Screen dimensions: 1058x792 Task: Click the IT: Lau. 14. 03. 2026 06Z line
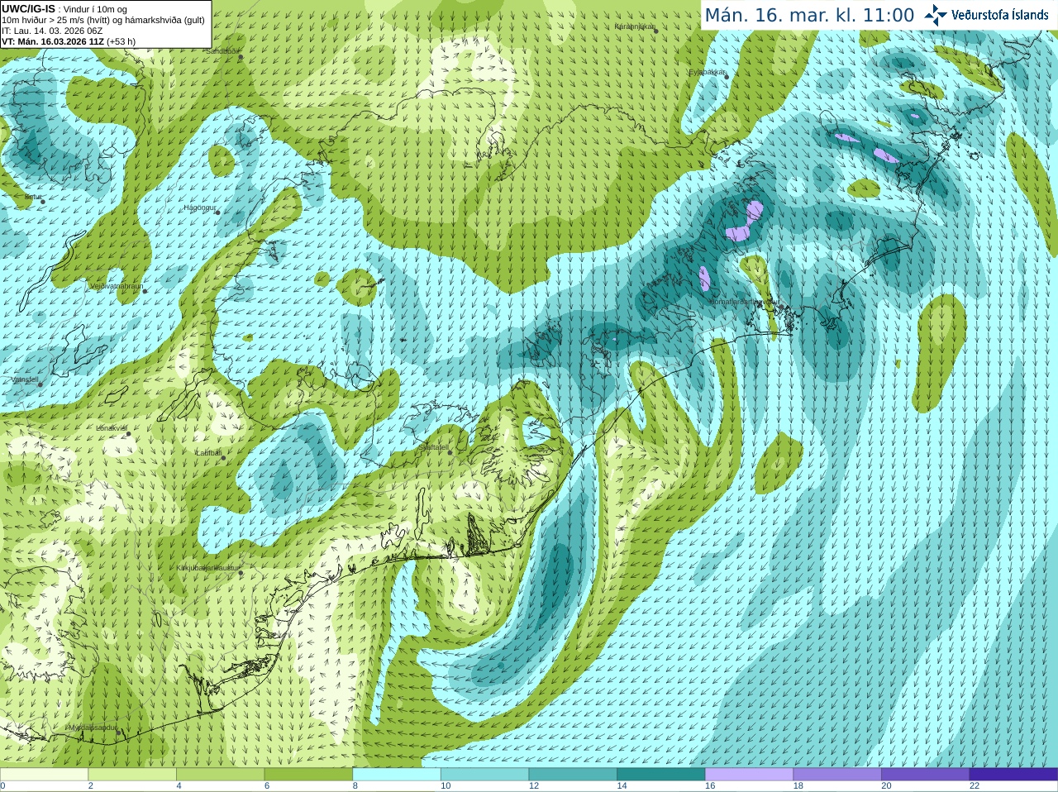(x=52, y=31)
